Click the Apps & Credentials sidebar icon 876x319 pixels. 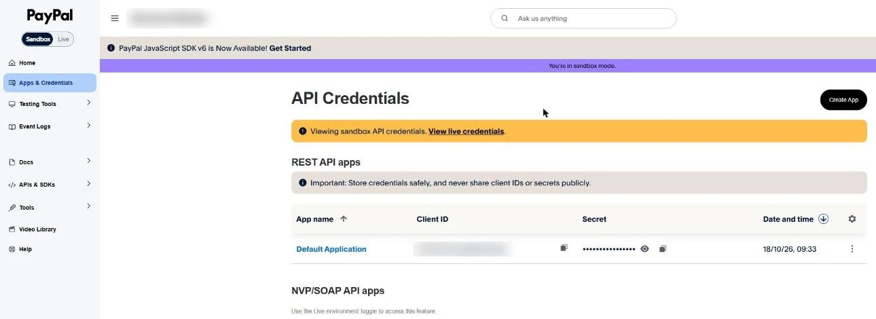12,83
